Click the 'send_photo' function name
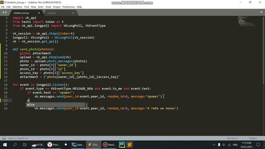This screenshot has height=149, width=265. (x=29, y=49)
